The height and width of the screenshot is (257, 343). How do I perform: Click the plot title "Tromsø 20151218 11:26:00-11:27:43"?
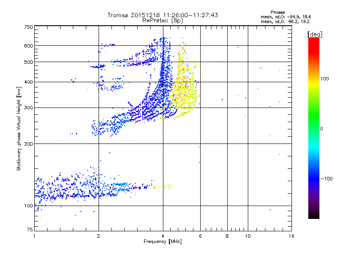pos(162,15)
